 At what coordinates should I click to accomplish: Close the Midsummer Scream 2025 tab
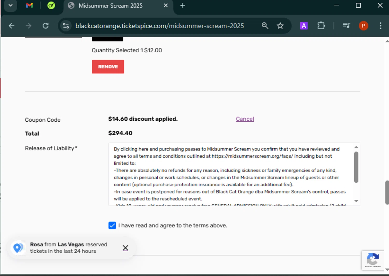coord(166,5)
